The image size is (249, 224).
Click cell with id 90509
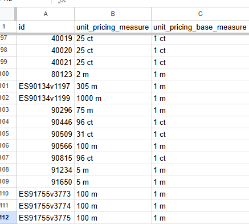click(46, 134)
